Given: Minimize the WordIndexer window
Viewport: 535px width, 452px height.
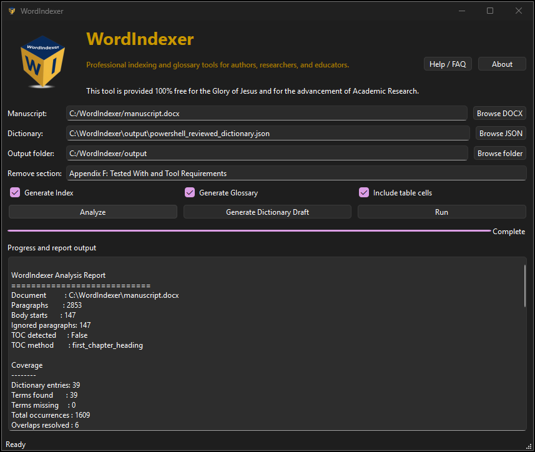Looking at the screenshot, I should coord(462,11).
